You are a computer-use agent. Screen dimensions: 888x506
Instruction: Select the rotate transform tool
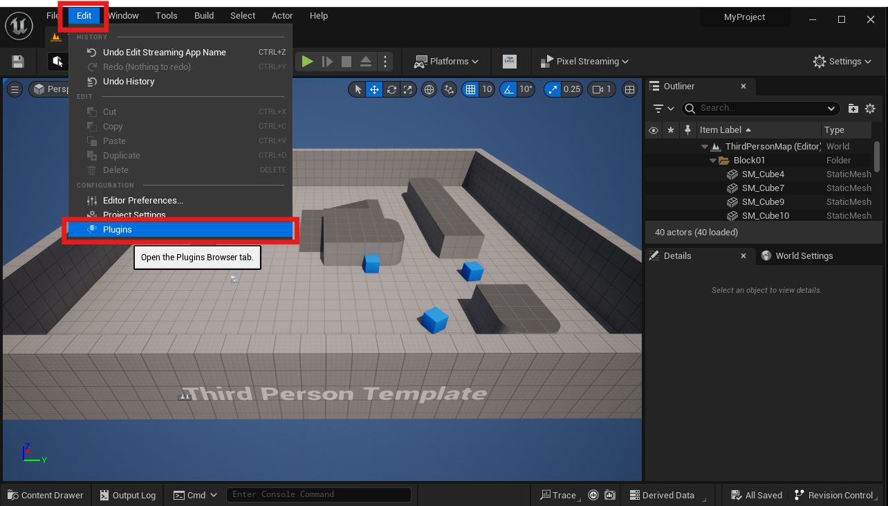[391, 89]
